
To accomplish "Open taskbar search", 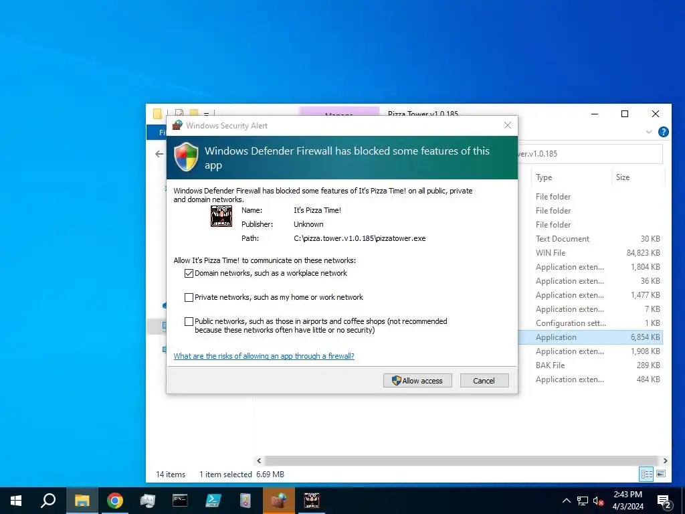I will tap(48, 501).
